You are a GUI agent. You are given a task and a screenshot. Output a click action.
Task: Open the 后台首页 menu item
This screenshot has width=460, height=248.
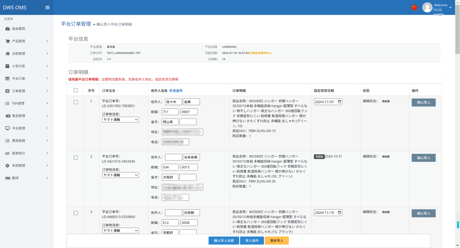click(27, 29)
